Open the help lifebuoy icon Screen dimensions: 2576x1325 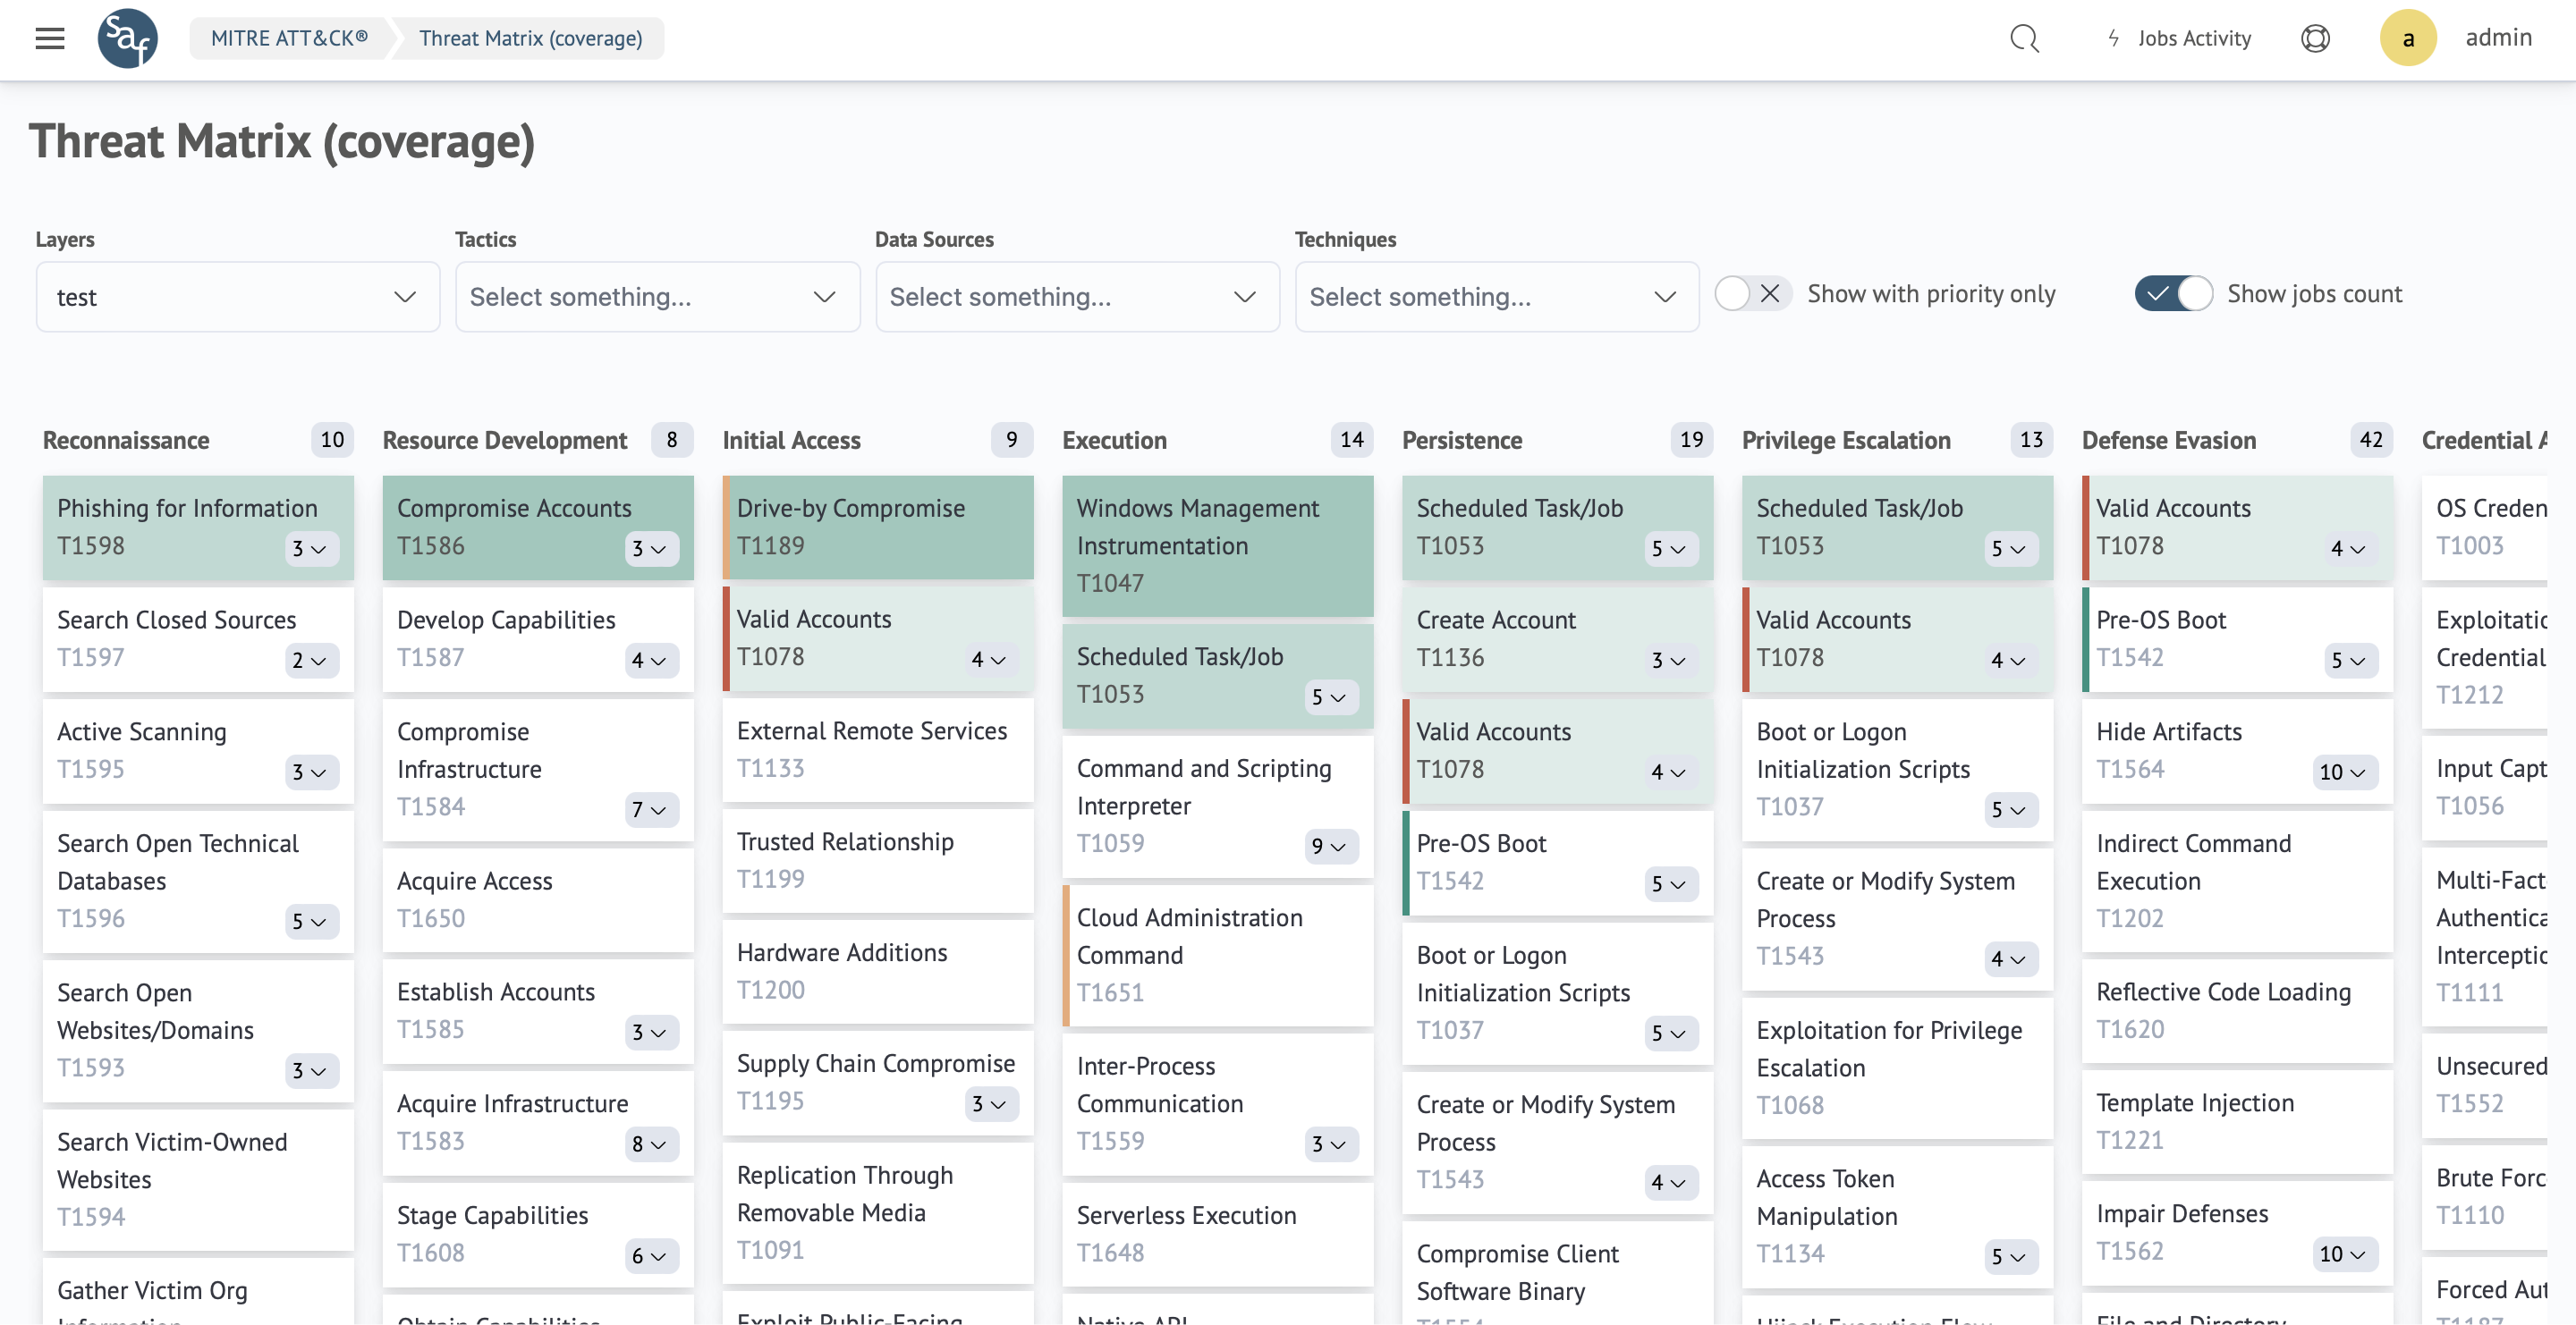(x=2315, y=38)
